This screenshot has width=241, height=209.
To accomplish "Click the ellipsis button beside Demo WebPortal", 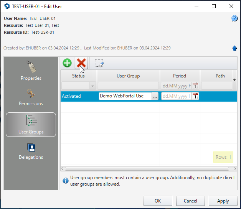I will point(155,96).
